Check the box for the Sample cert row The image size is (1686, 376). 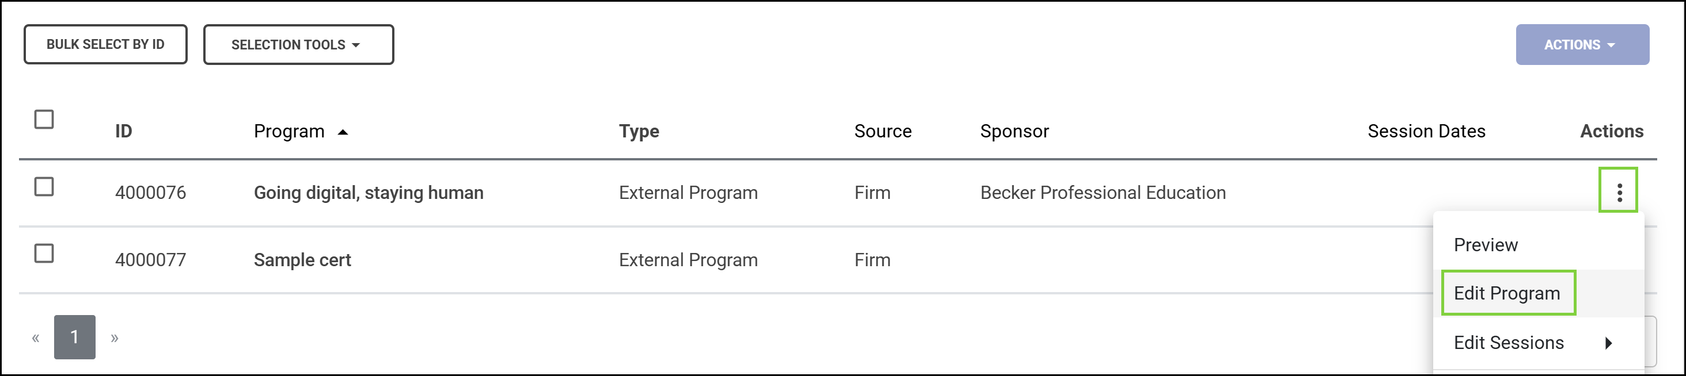(44, 254)
